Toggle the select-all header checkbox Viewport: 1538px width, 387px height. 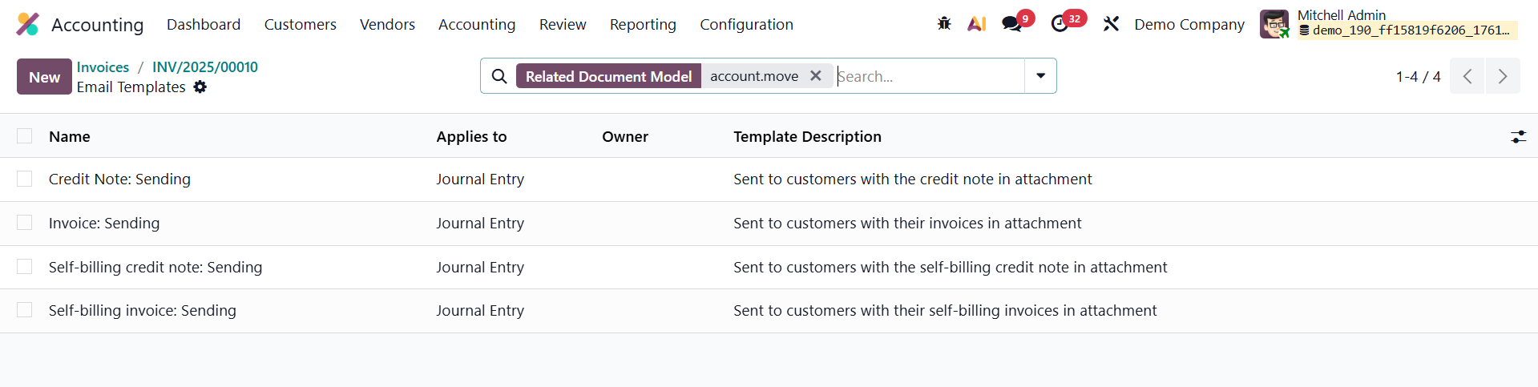click(25, 136)
